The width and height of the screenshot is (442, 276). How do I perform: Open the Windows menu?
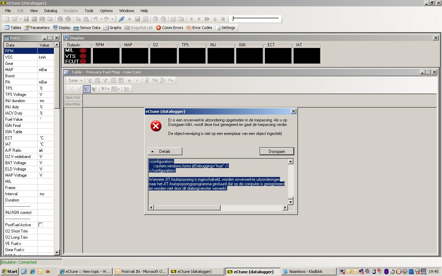pyautogui.click(x=127, y=11)
